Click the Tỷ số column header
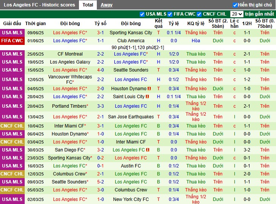 [100, 24]
